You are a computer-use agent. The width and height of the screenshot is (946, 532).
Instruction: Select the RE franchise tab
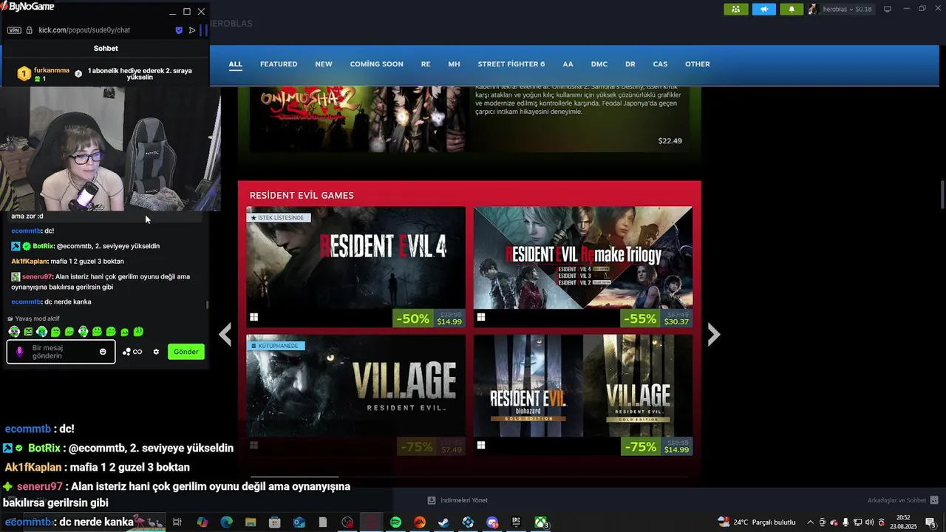click(426, 64)
